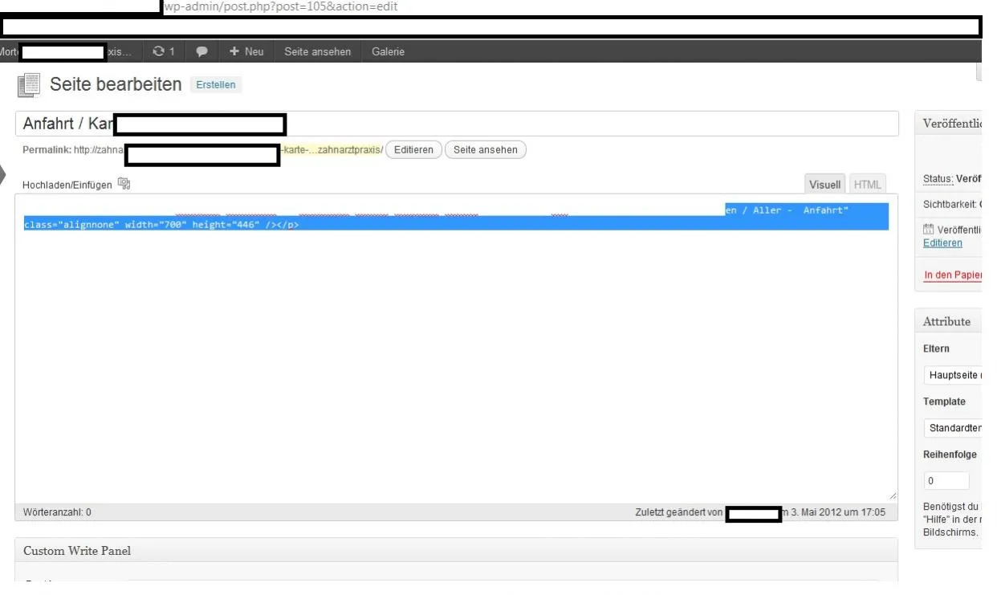Click the Editieren link under publish date

[x=943, y=242]
